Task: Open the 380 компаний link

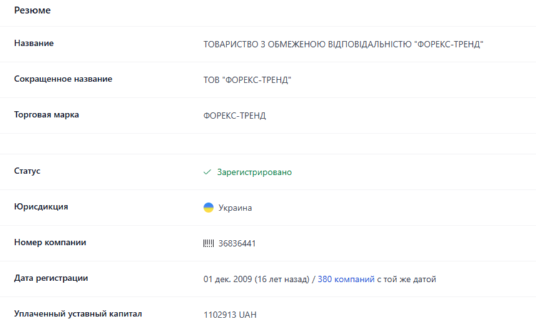Action: point(346,279)
